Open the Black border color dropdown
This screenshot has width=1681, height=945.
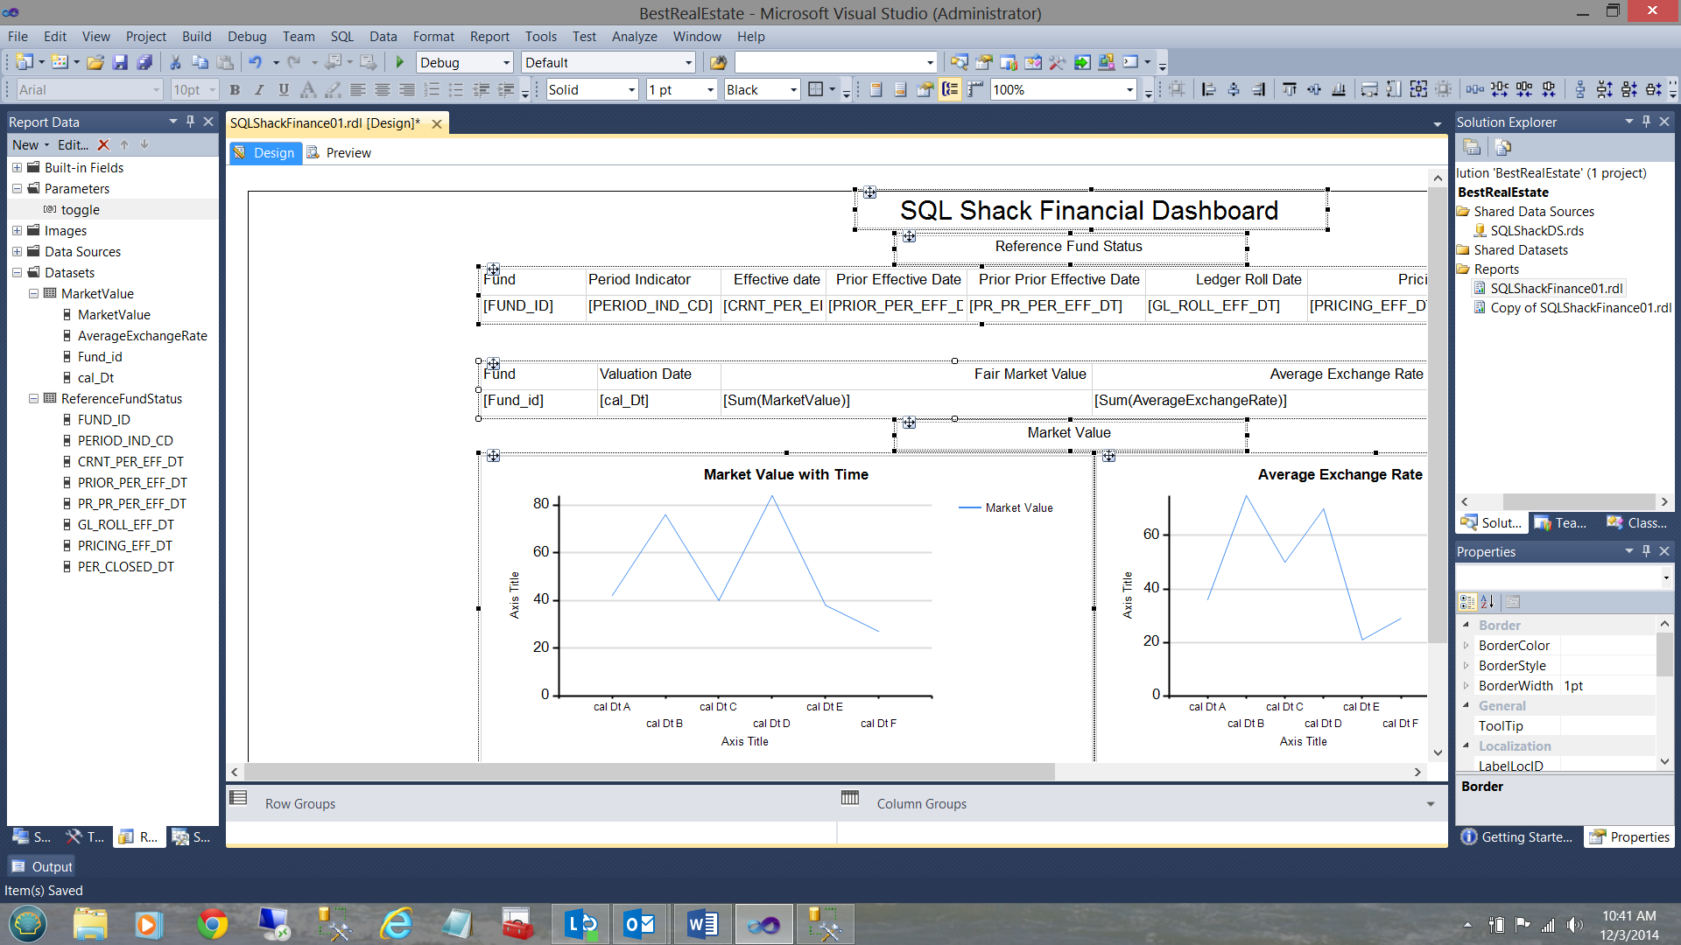(793, 89)
